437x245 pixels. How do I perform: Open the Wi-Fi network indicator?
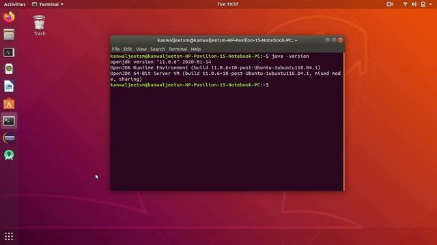405,4
